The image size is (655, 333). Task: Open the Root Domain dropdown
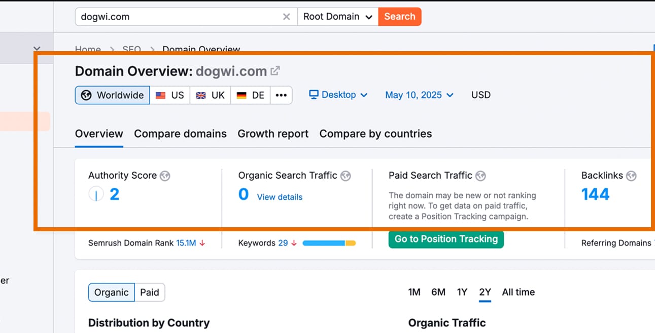[x=338, y=16]
